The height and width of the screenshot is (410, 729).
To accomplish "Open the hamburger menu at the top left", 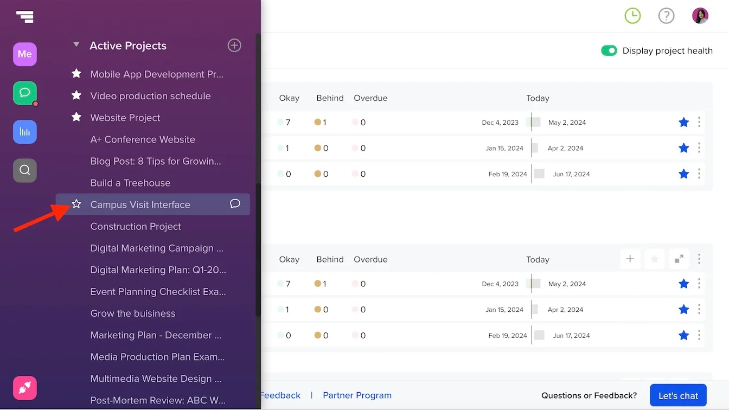I will click(25, 17).
